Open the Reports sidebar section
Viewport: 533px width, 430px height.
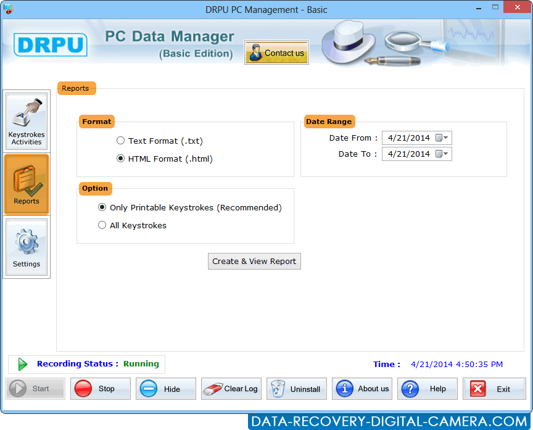27,184
